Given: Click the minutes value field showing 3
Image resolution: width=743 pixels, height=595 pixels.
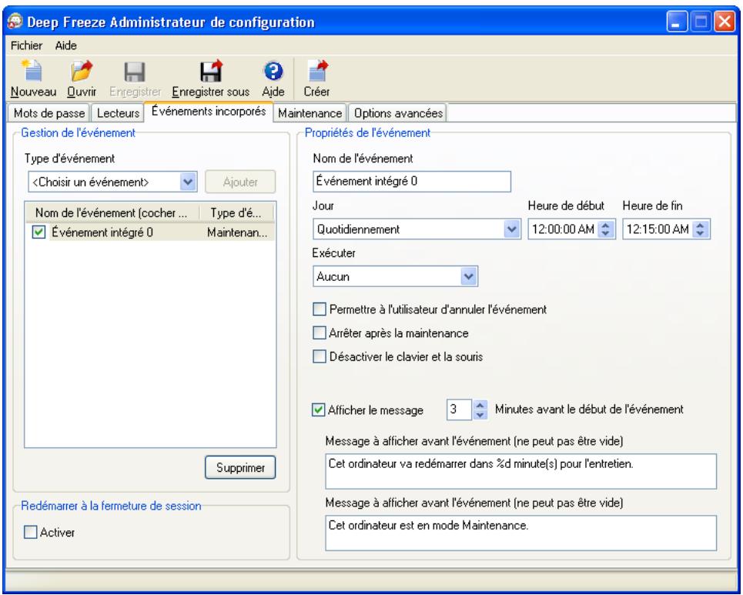Looking at the screenshot, I should (x=459, y=409).
